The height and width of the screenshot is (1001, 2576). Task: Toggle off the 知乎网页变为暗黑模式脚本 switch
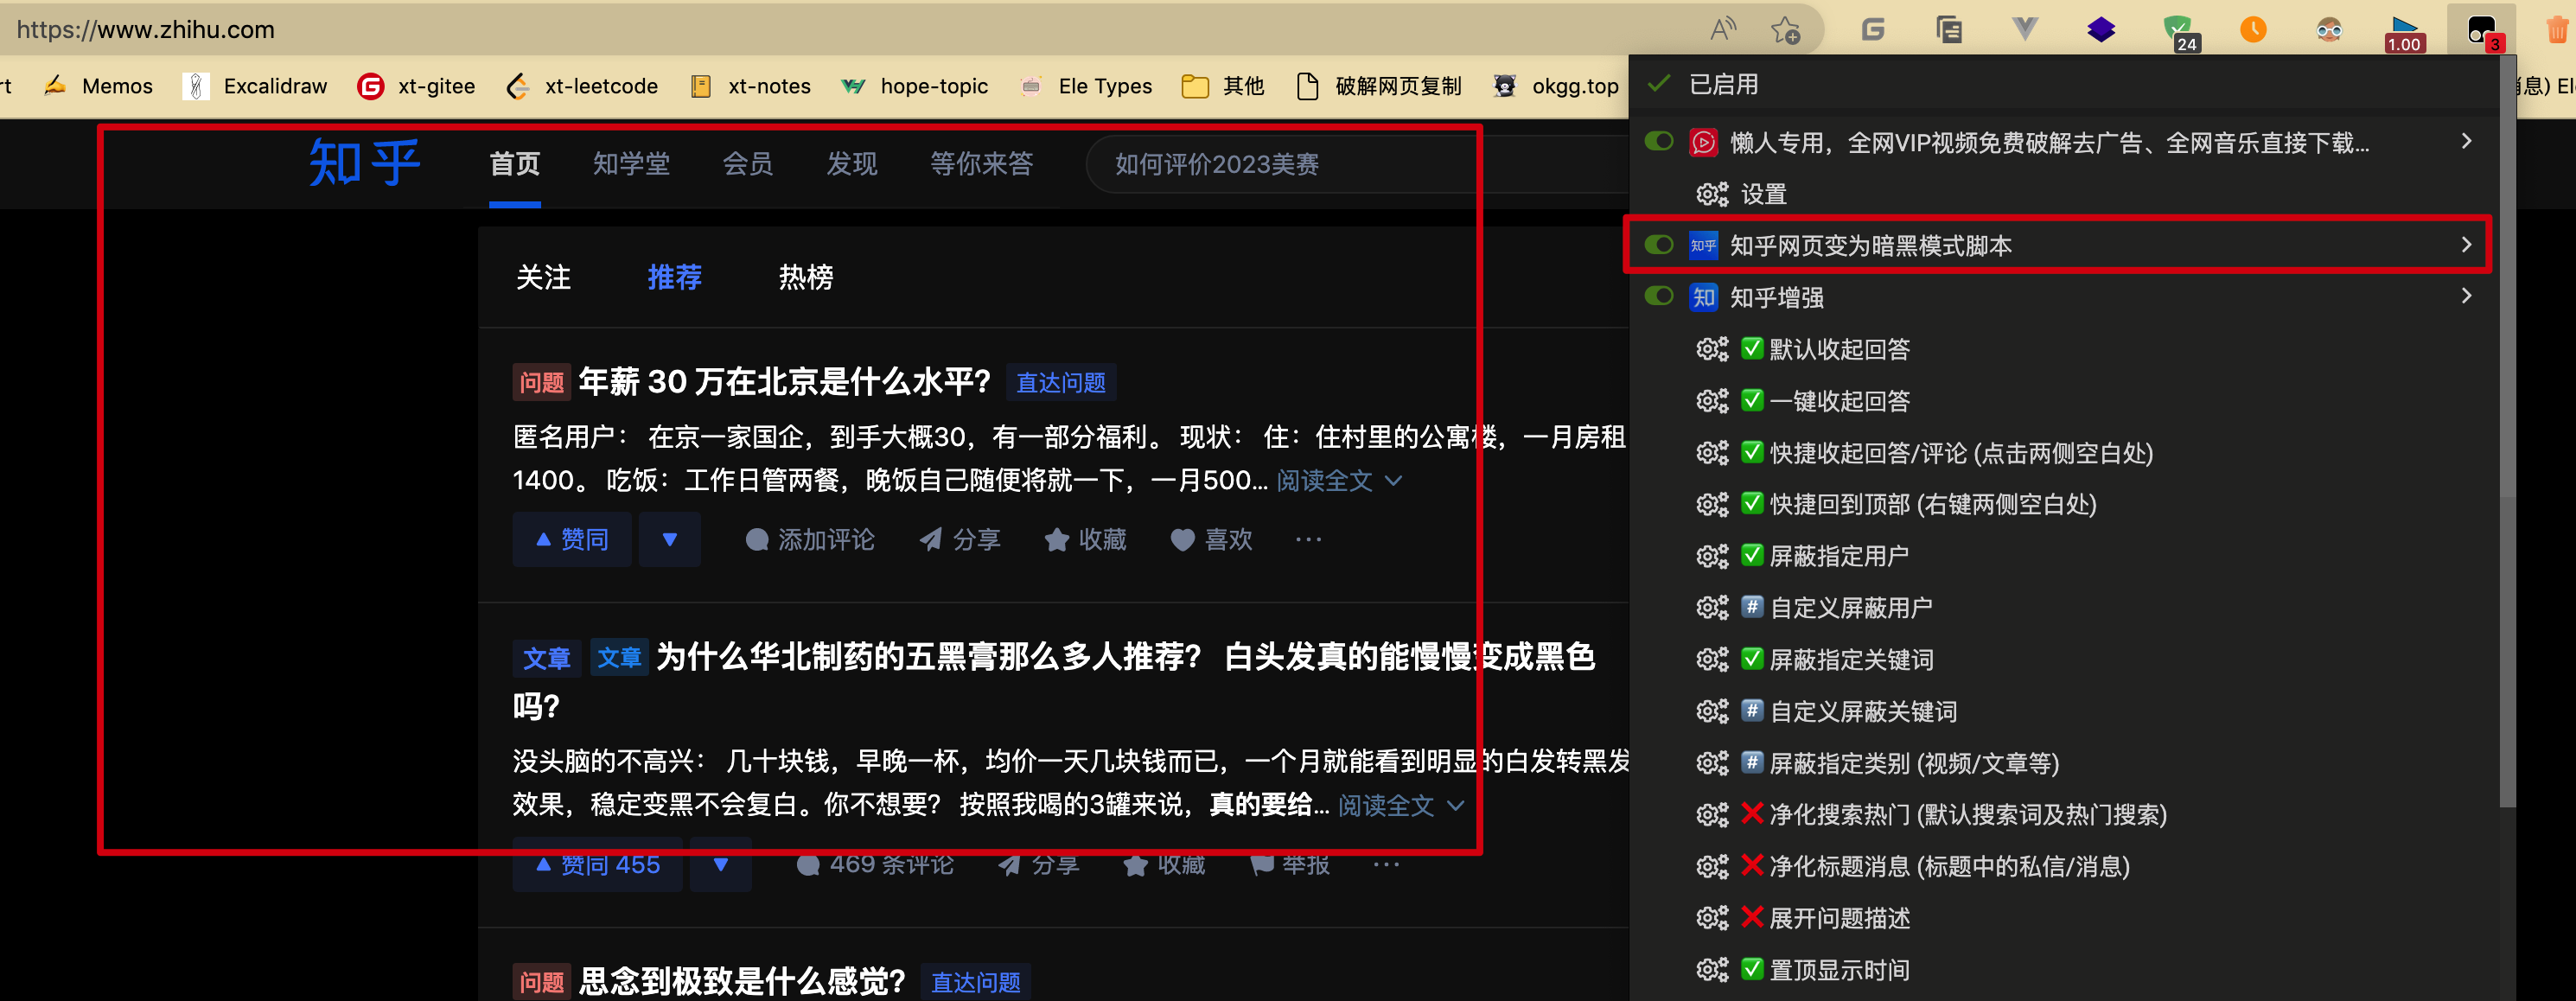coord(1659,245)
